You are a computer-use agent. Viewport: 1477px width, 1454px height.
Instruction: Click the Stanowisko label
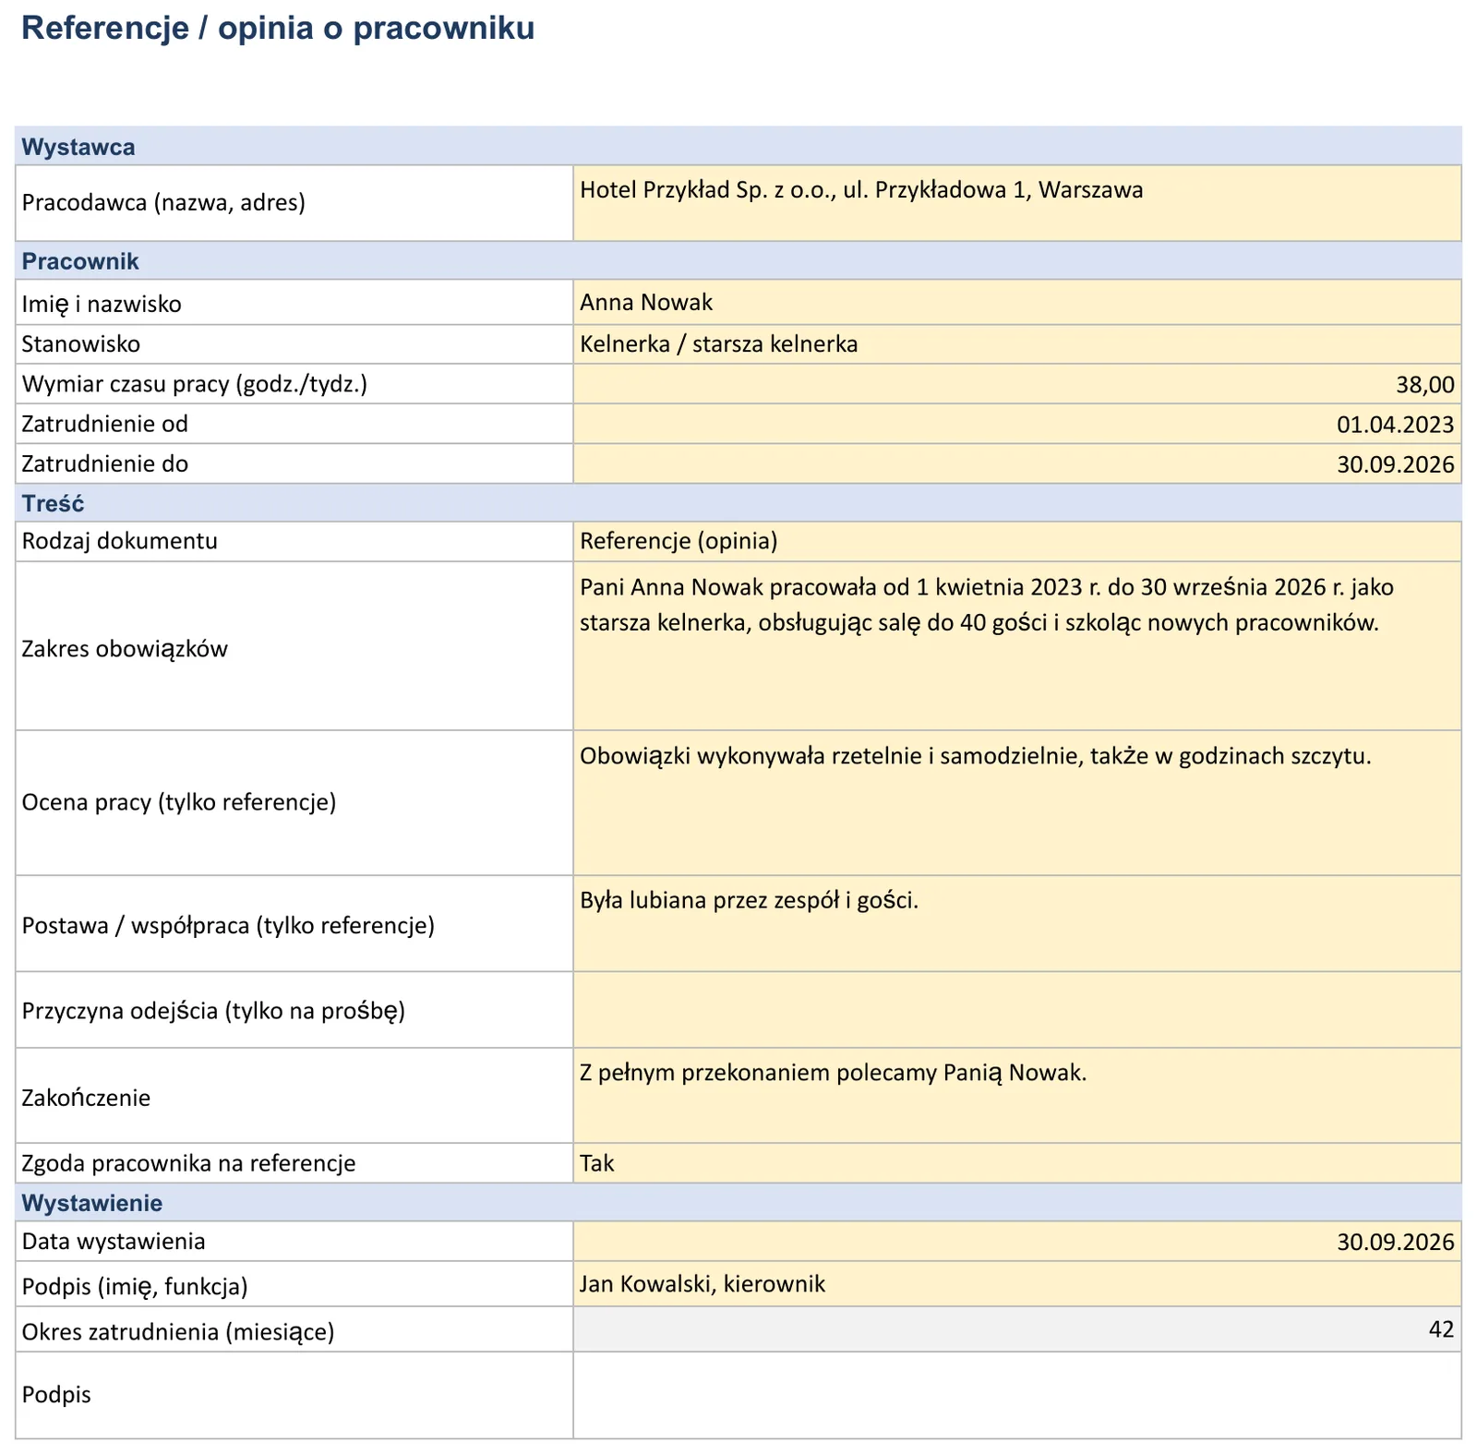click(x=81, y=343)
